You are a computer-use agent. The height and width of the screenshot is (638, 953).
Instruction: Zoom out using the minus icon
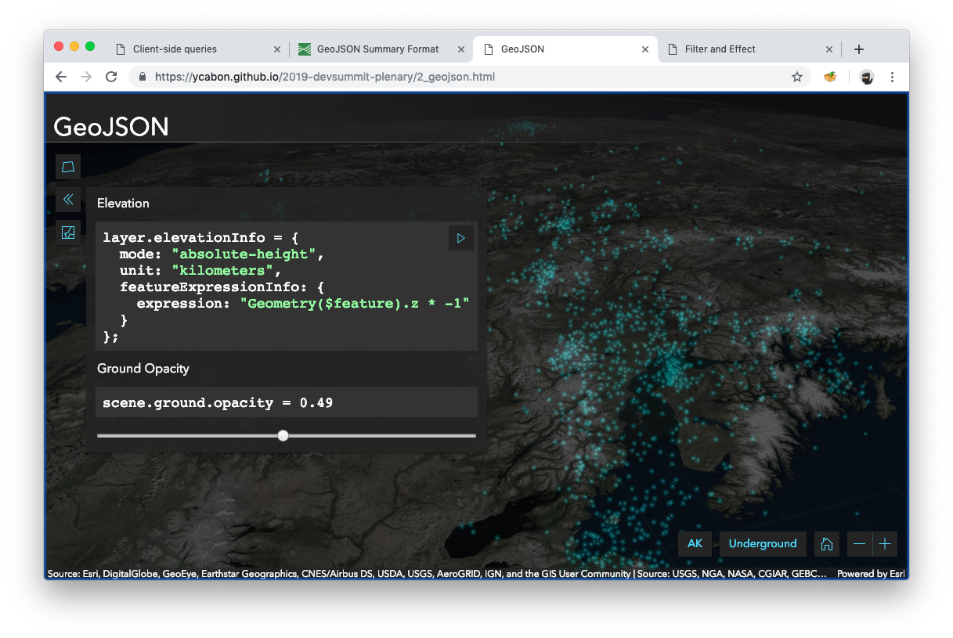(859, 543)
